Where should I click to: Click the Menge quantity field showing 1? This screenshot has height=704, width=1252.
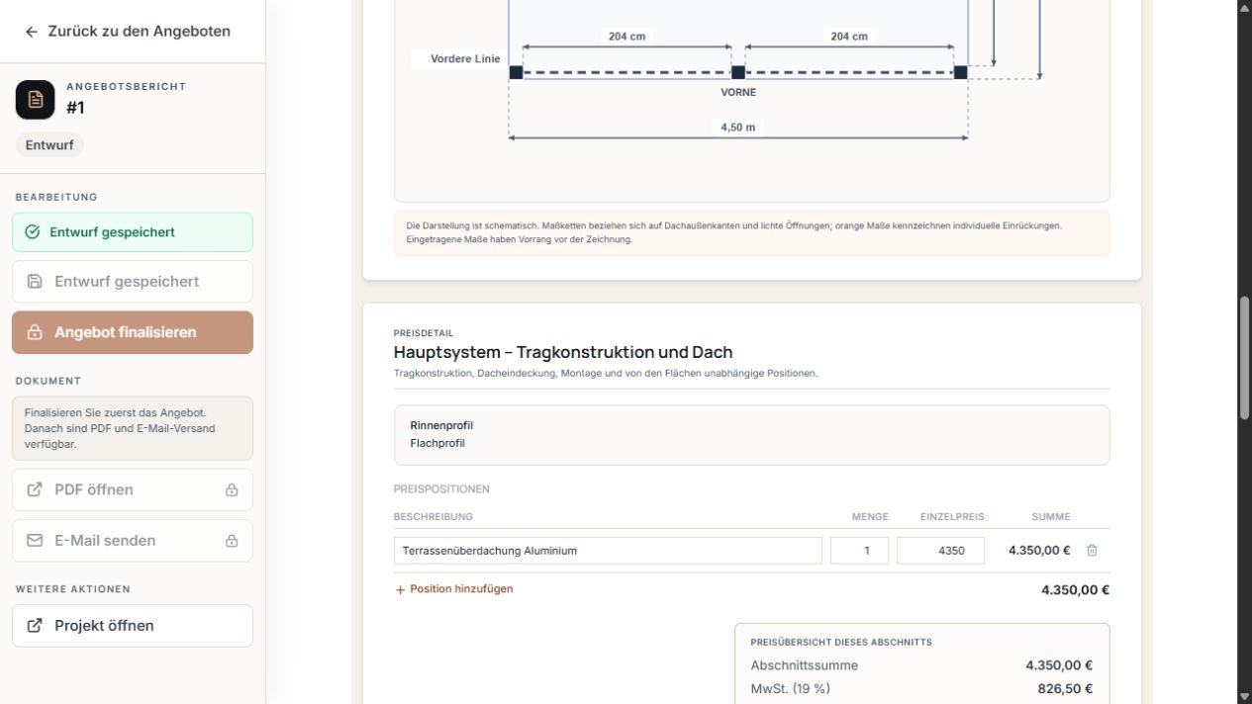(x=859, y=551)
